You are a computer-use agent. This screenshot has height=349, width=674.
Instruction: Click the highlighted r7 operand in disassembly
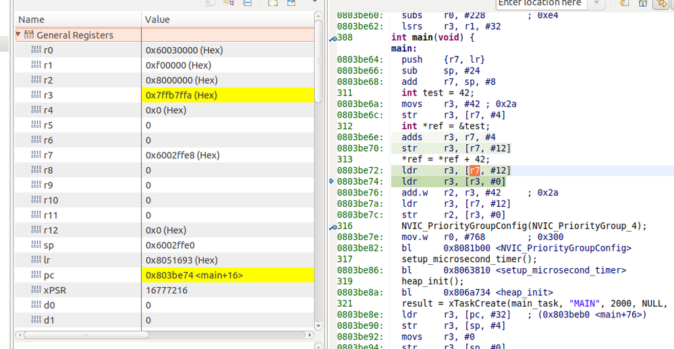[x=475, y=170]
